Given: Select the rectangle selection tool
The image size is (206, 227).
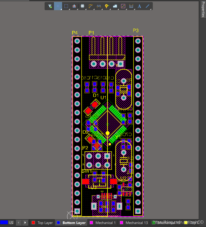Looking at the screenshot, I should click(x=66, y=6).
